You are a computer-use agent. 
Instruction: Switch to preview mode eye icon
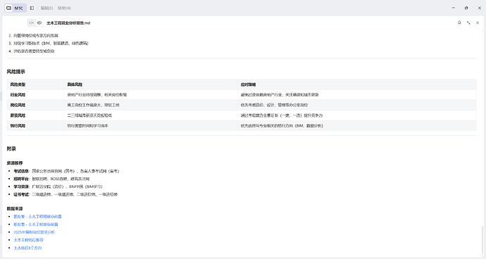(x=39, y=23)
